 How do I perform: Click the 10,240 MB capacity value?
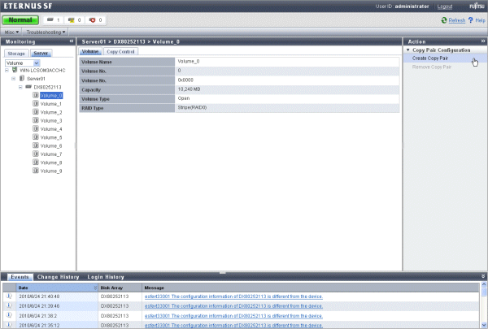tap(189, 89)
